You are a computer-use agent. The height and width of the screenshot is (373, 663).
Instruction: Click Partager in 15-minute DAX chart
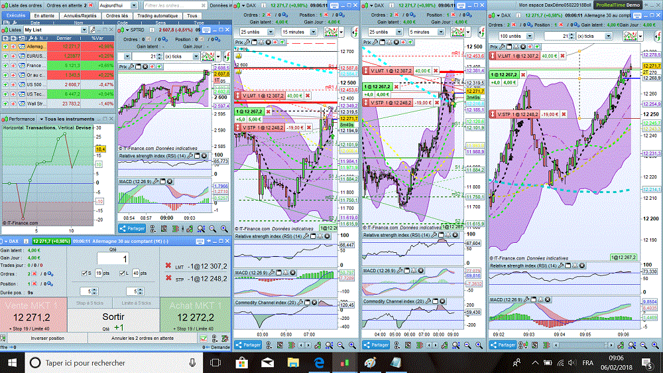(x=248, y=345)
